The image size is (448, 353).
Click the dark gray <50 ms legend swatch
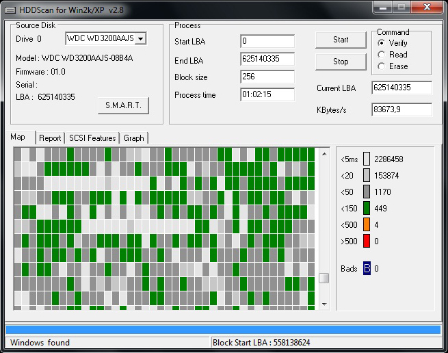367,192
